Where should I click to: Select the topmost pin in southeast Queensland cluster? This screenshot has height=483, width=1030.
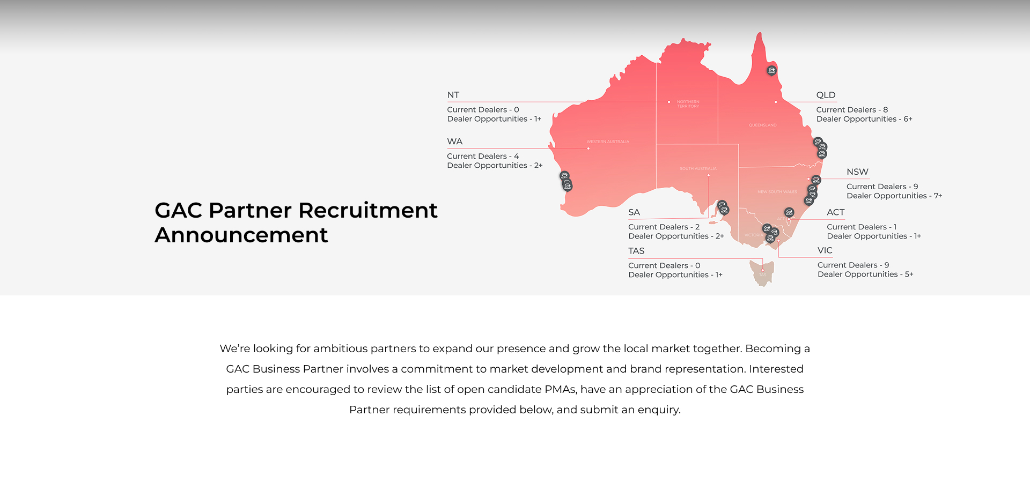(818, 142)
